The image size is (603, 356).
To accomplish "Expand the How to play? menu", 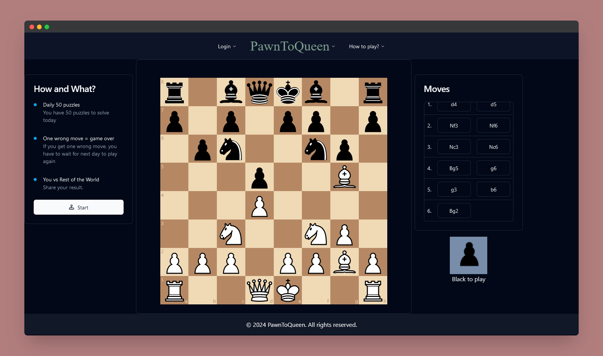I will 366,46.
